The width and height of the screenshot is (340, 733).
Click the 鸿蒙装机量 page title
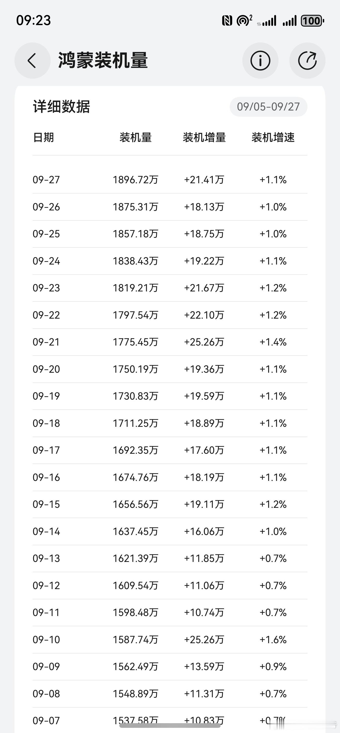(103, 60)
